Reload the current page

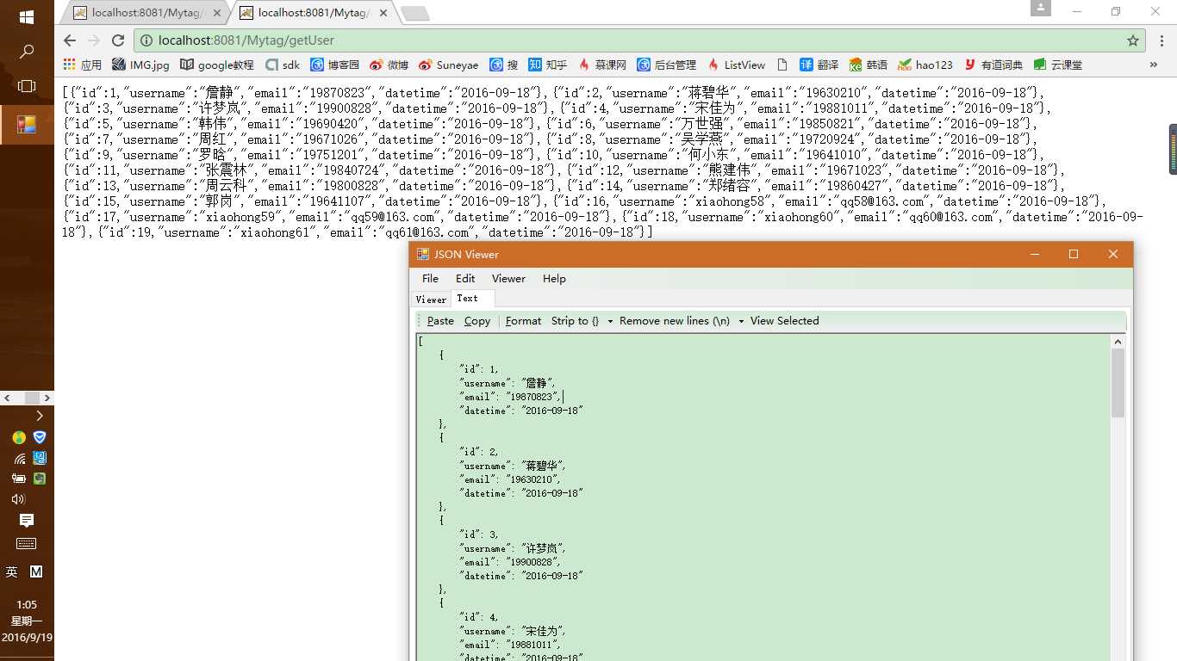point(118,40)
